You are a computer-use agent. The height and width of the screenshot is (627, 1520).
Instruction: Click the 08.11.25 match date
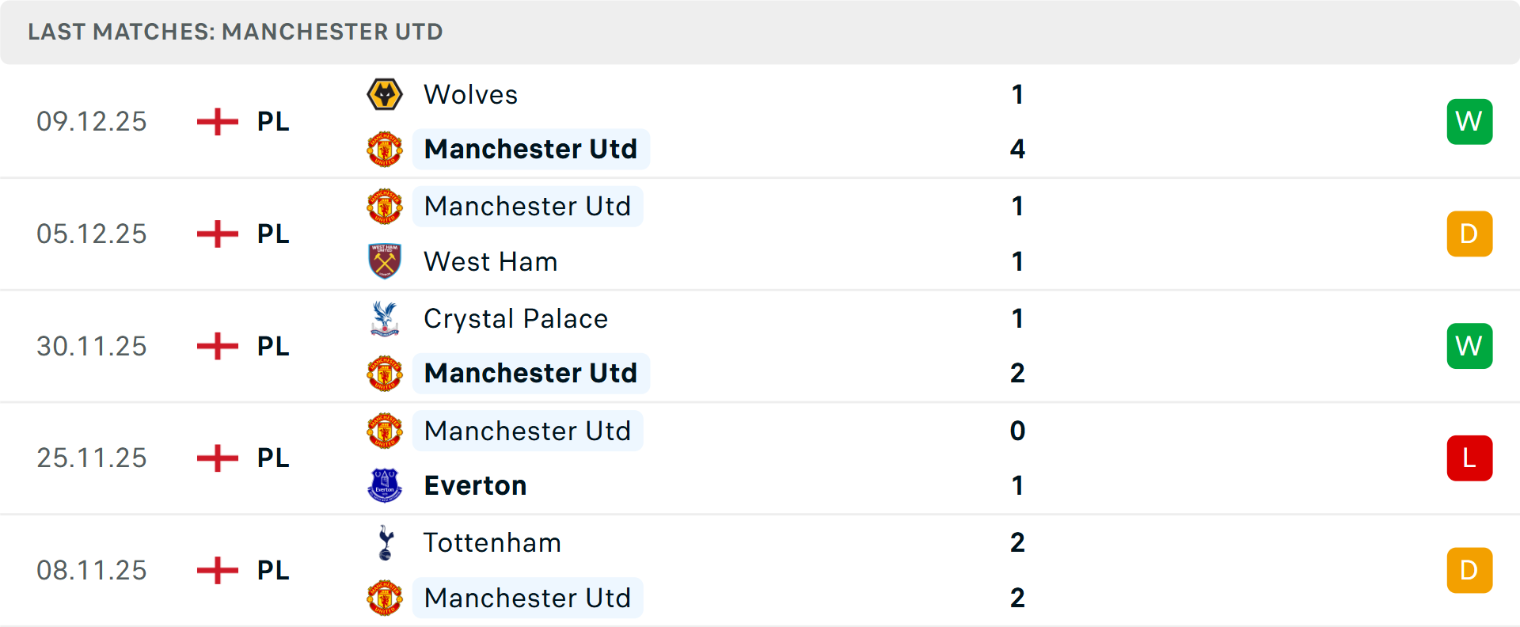(x=92, y=571)
